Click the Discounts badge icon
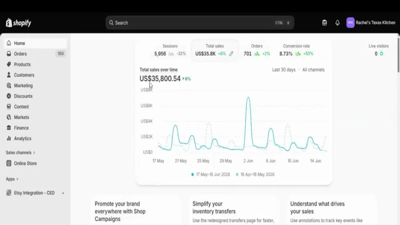Image resolution: width=400 pixels, height=225 pixels. pos(9,96)
